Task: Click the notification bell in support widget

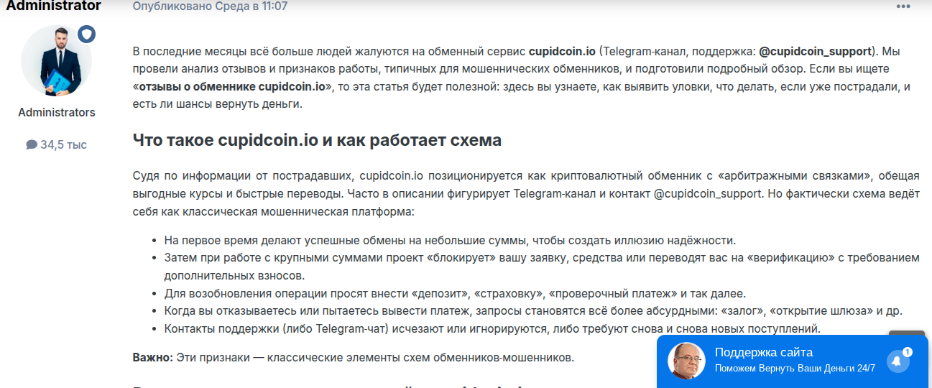Action: [x=897, y=361]
